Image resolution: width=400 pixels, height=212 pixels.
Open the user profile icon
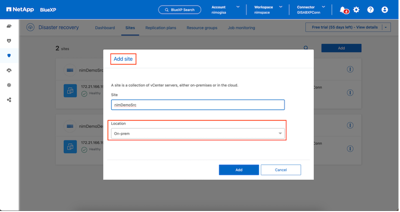pos(385,10)
